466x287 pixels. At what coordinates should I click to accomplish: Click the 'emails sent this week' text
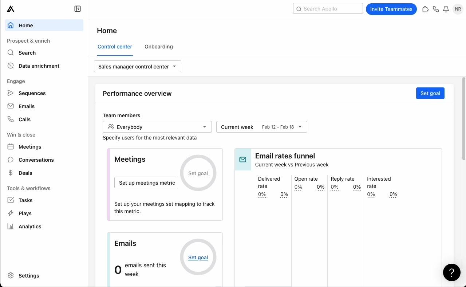click(x=145, y=270)
